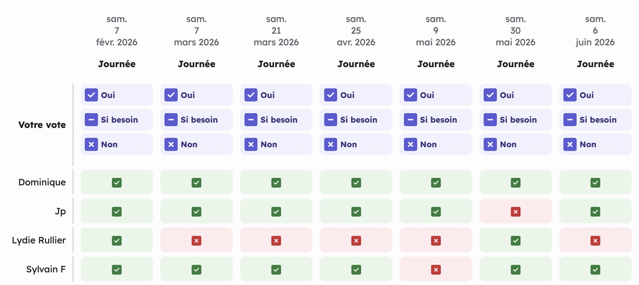Click the Dominique participant name
639x285 pixels.
[x=42, y=182]
